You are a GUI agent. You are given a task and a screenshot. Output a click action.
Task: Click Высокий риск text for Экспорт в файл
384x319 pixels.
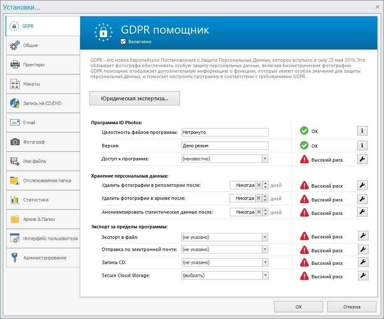click(x=327, y=237)
